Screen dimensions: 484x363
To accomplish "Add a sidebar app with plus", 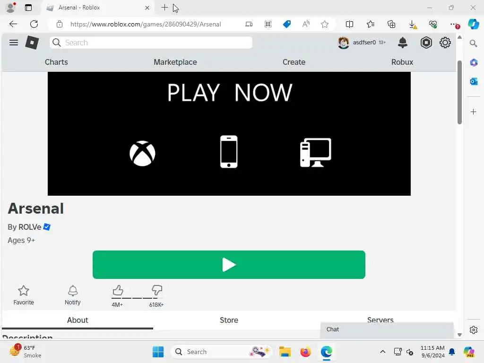I will point(474,112).
